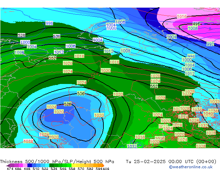Pick the dark navy blue legend swatch

tap(29, 165)
